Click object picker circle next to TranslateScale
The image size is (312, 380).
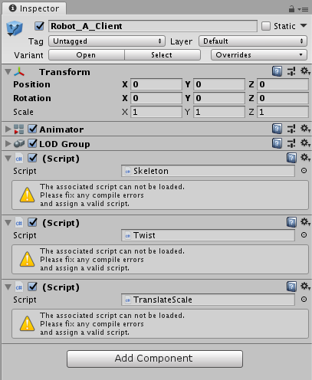[304, 300]
